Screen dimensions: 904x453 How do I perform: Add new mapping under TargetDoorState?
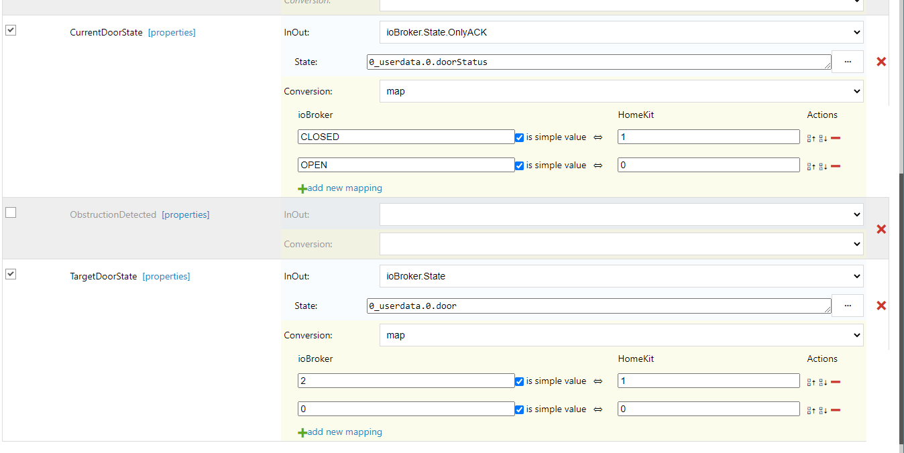(x=340, y=432)
